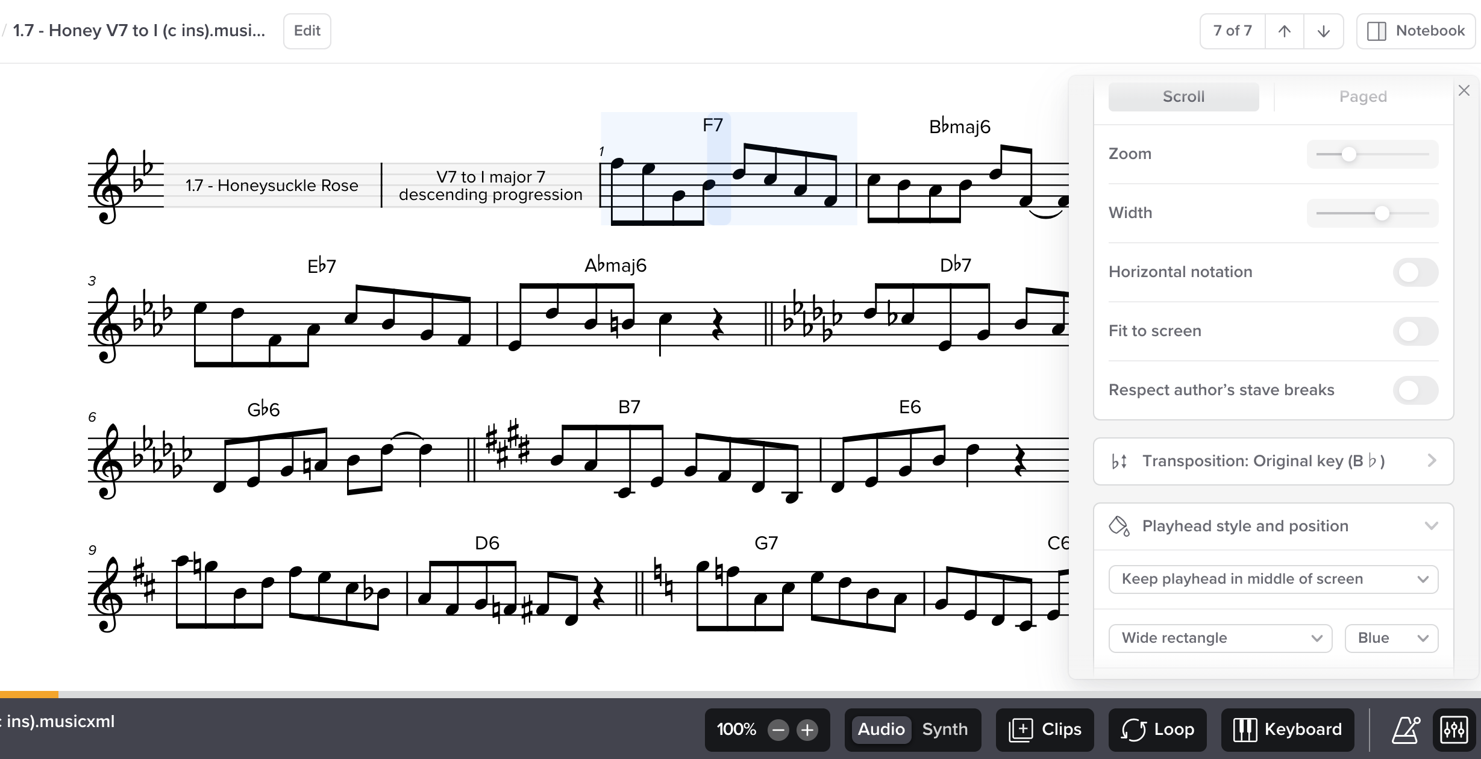Enable Horizontal notation toggle

click(1415, 272)
